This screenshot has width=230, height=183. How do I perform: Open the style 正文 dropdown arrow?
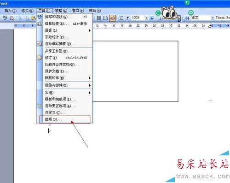(x=213, y=18)
